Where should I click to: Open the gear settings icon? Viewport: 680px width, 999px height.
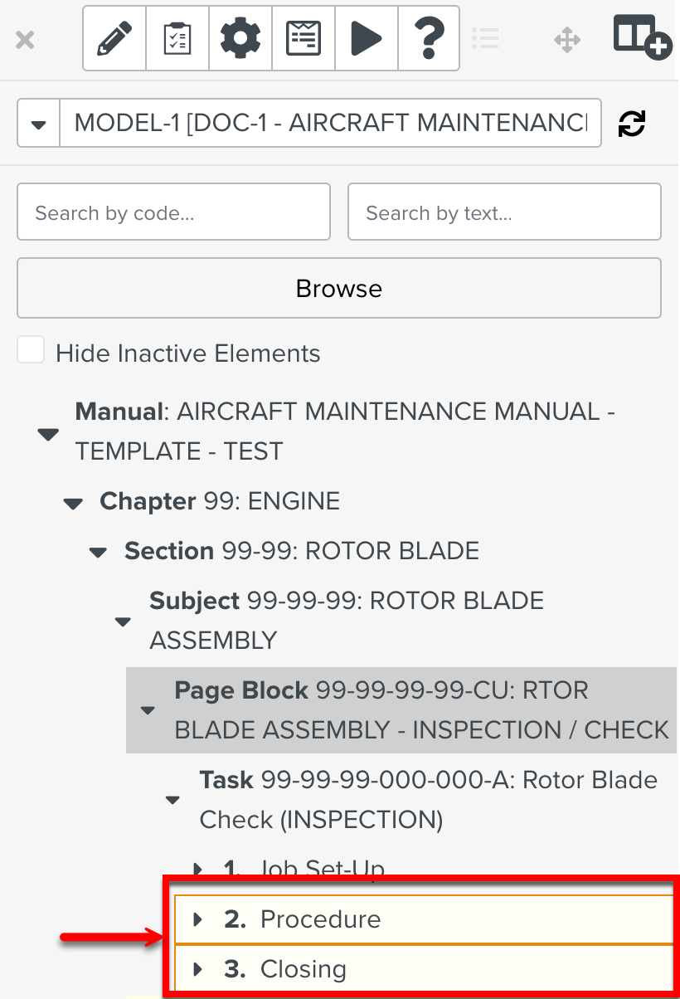[x=240, y=38]
